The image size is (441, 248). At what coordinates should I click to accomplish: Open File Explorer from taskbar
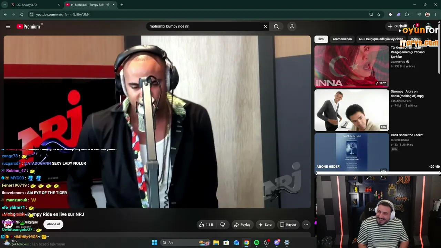point(216,242)
